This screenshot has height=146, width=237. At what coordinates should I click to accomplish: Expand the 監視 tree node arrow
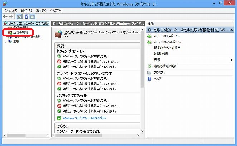(x=6, y=42)
